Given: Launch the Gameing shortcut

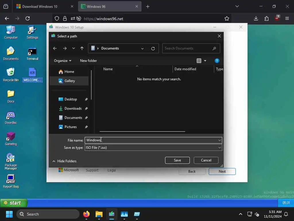Looking at the screenshot, I should tap(11, 139).
